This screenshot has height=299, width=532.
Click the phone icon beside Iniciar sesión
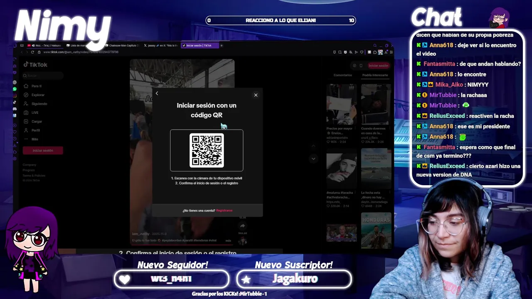(x=361, y=66)
